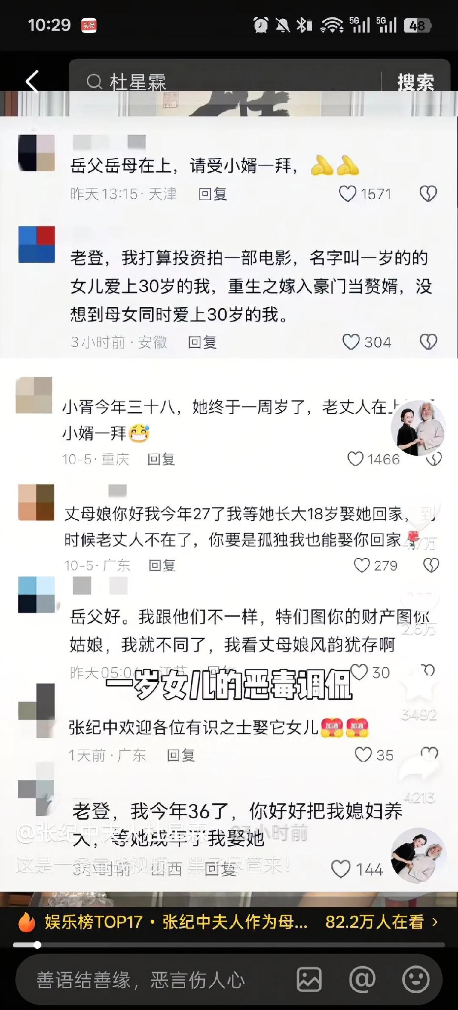The width and height of the screenshot is (458, 1010).
Task: Open the couple's avatar thumbnail at bottom right
Action: [419, 856]
